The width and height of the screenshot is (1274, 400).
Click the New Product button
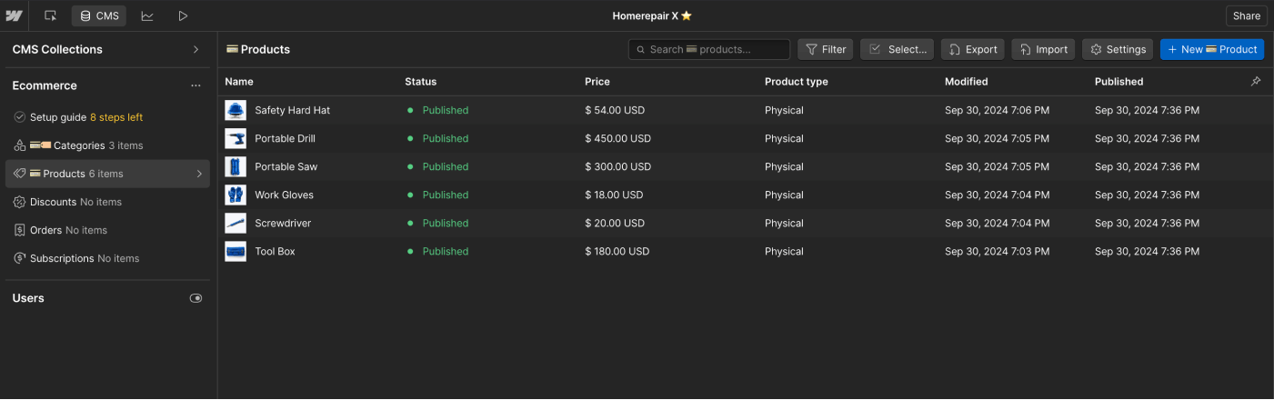1211,49
